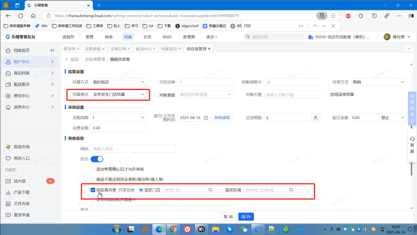Click the 供应商管理 breadcrumb link
417x235 pixels.
click(95, 59)
